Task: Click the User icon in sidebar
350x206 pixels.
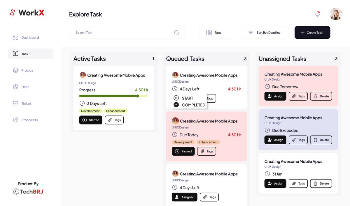Action: (x=15, y=87)
